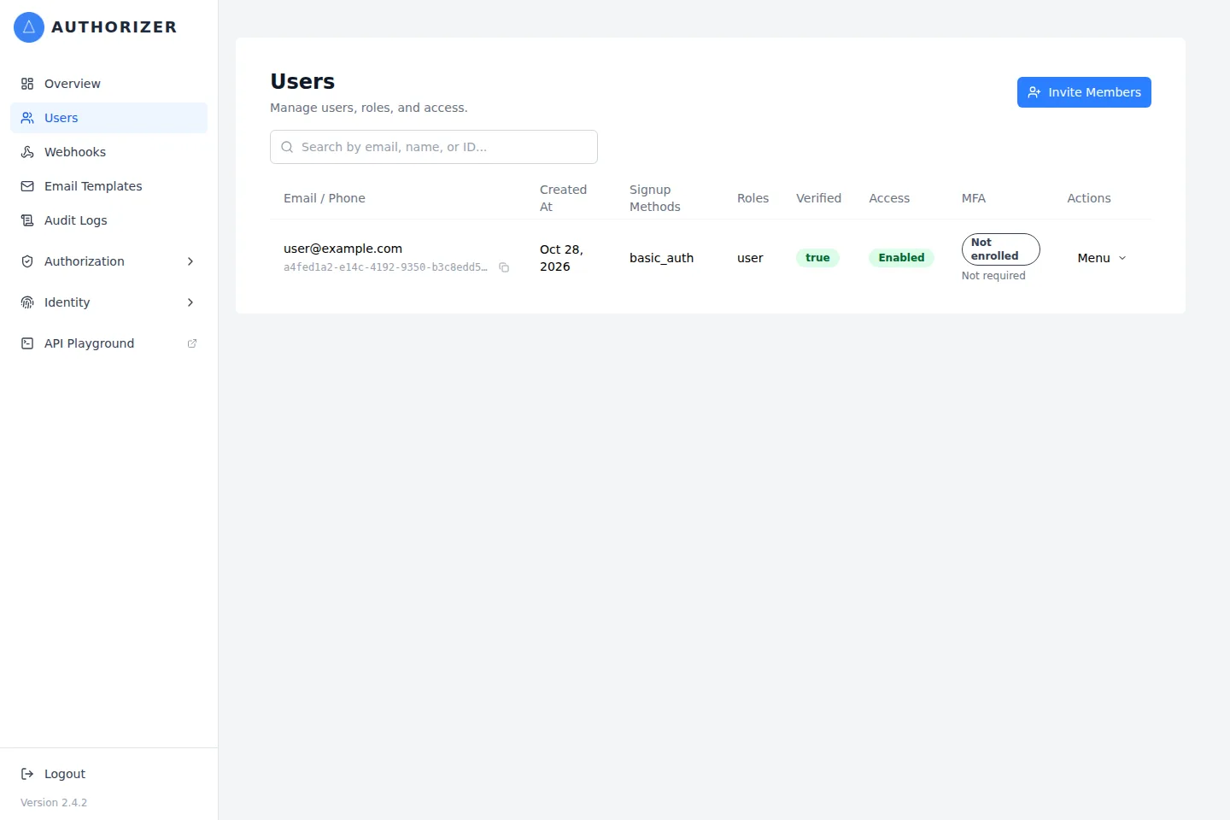Navigate to Email Templates

click(x=108, y=186)
